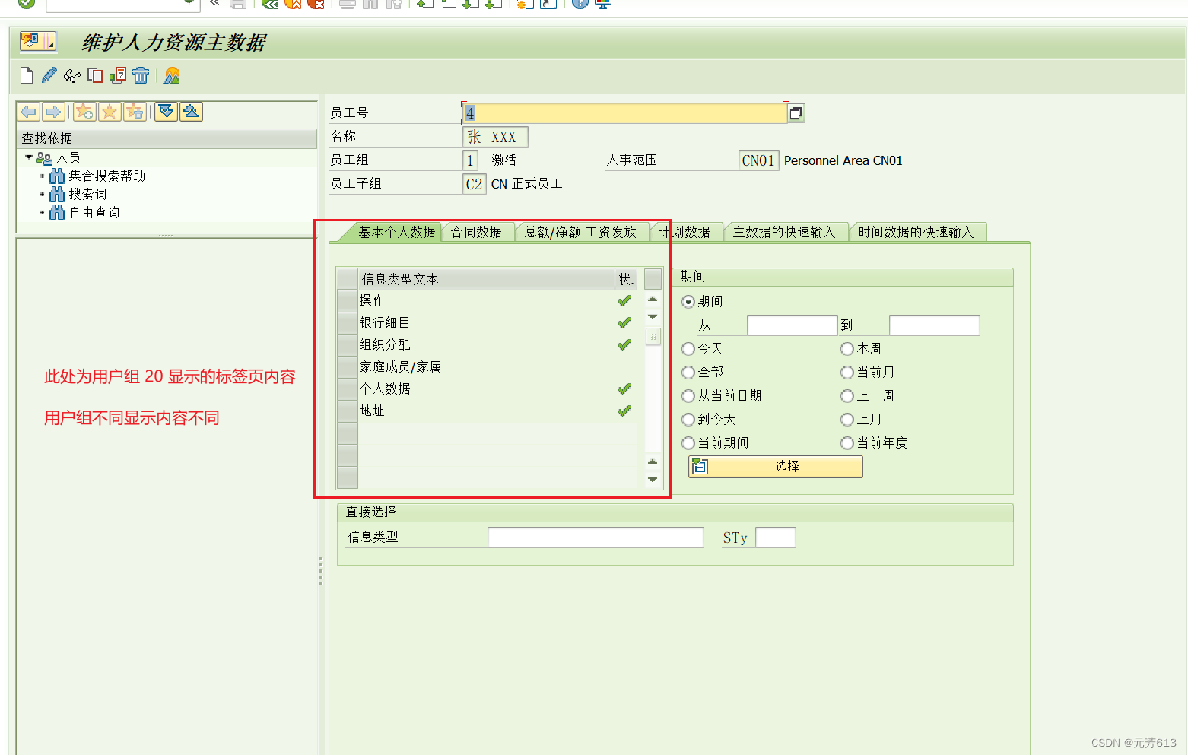This screenshot has height=755, width=1188.
Task: Click the Overview mountain icon
Action: click(x=172, y=75)
